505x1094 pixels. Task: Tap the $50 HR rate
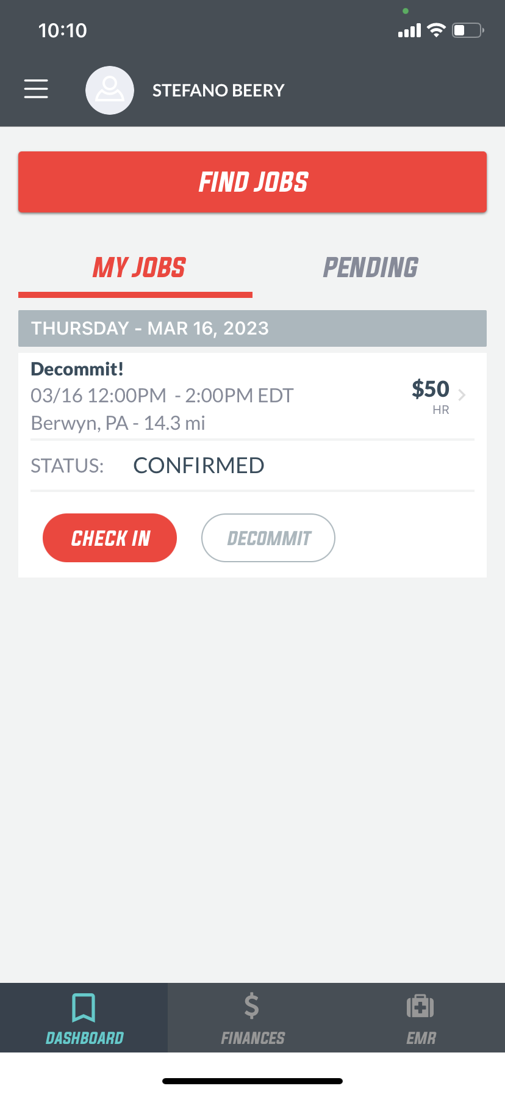(431, 396)
